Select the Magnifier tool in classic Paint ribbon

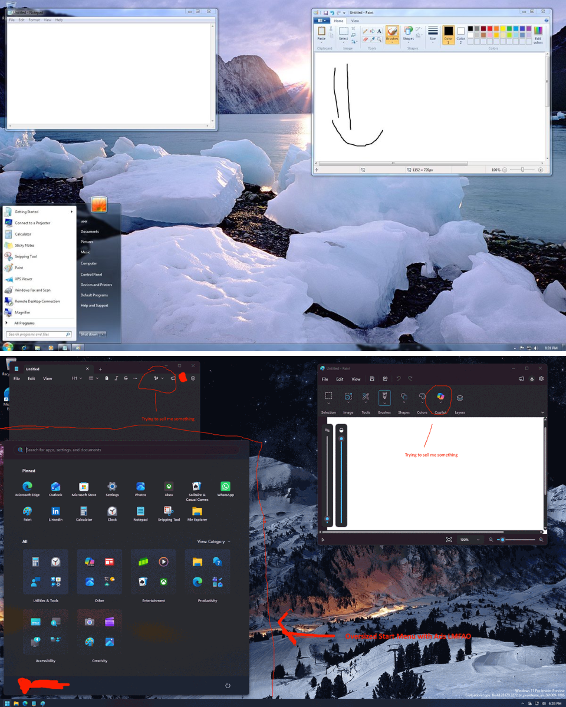(380, 39)
